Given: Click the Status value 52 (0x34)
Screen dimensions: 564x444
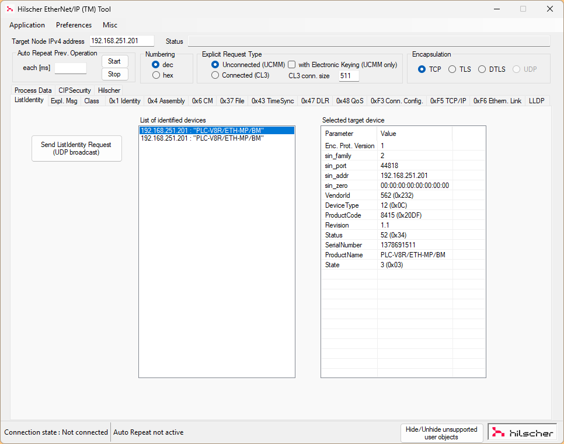Looking at the screenshot, I should [394, 235].
